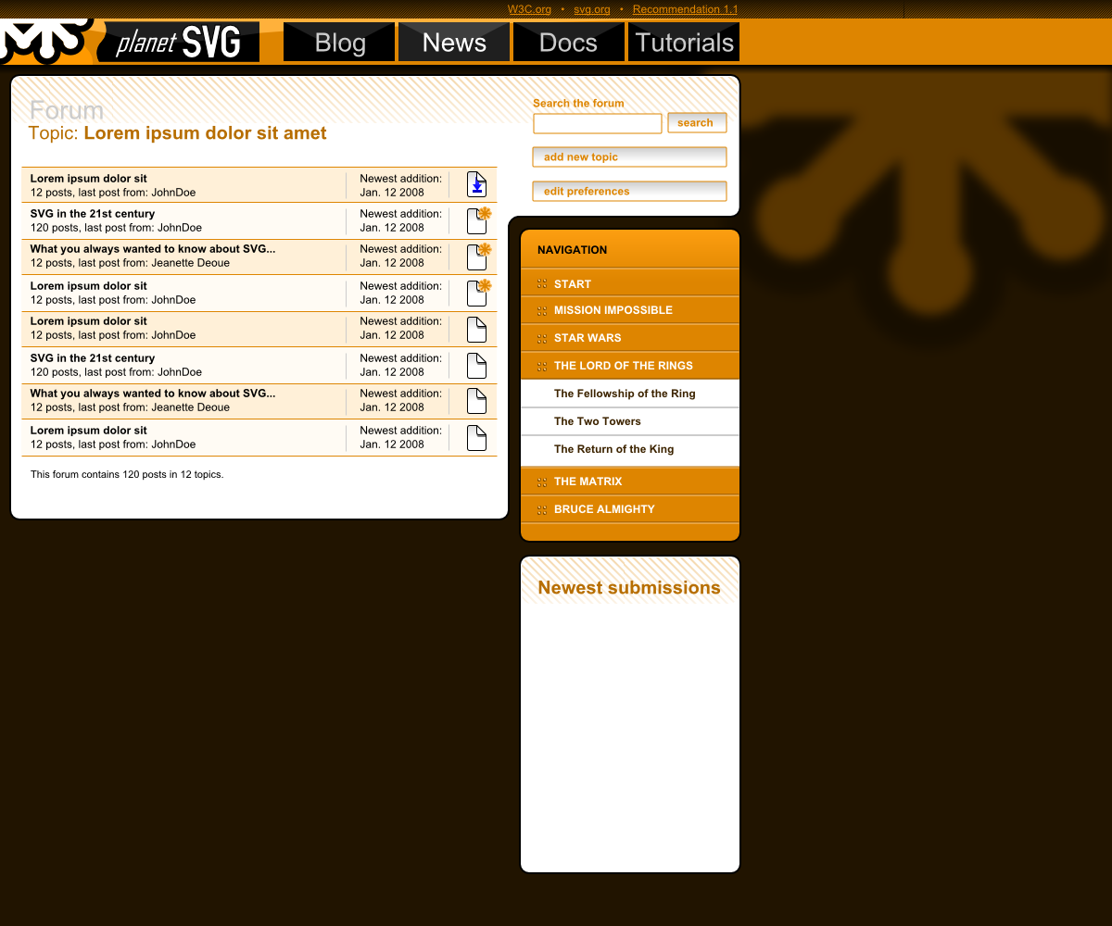
Task: Click the bullet icon beside BRUCE ALMIGHTY
Action: [x=542, y=509]
